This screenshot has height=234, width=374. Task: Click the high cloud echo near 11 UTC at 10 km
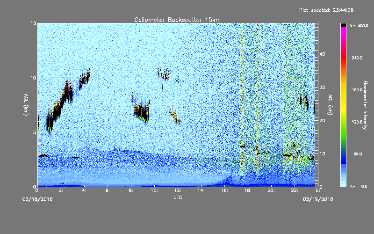coord(164,73)
